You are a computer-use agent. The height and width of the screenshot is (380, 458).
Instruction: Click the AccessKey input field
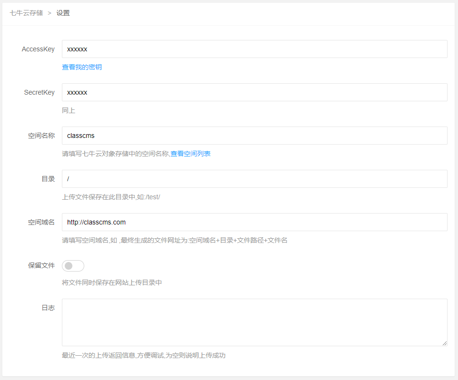click(254, 49)
